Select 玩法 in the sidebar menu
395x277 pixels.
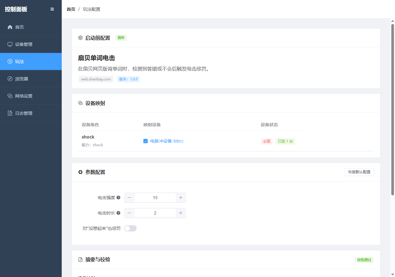[x=31, y=62]
